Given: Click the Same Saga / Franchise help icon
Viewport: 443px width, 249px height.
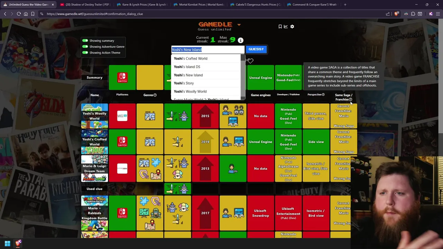Looking at the screenshot, I should coord(350,100).
